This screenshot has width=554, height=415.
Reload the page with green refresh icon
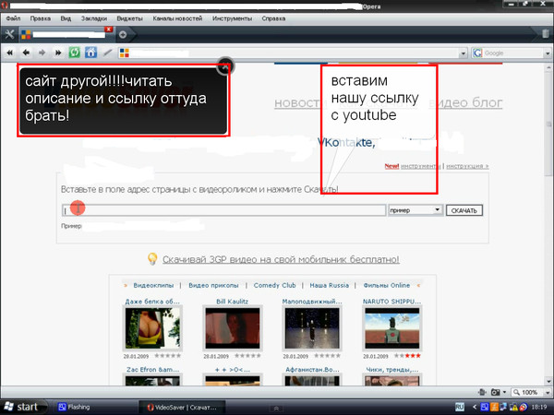click(x=74, y=53)
